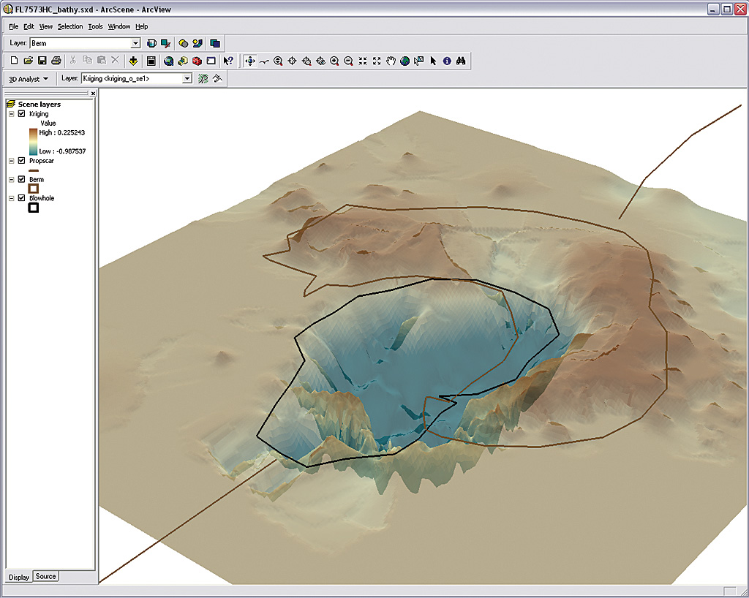Close the table of contents panel

pyautogui.click(x=93, y=94)
